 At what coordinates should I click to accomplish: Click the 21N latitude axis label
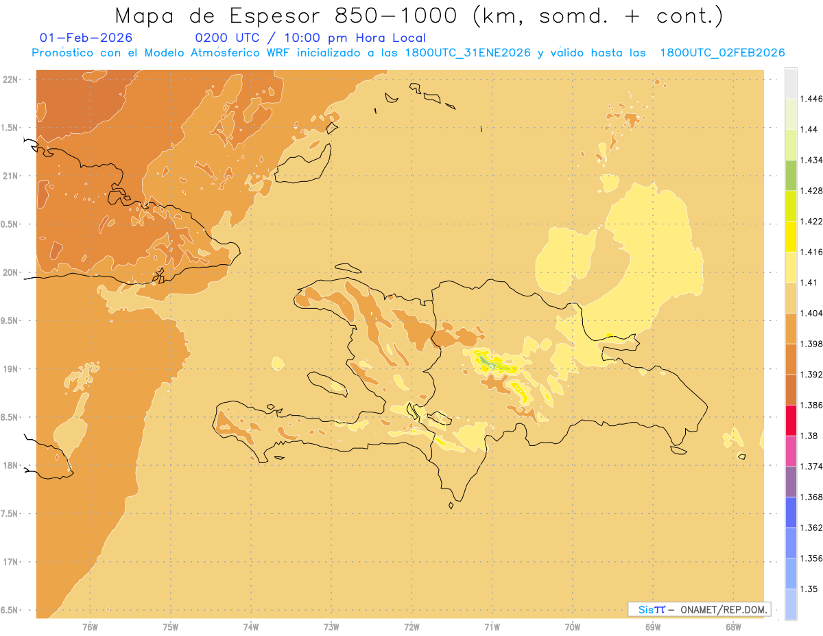point(12,176)
